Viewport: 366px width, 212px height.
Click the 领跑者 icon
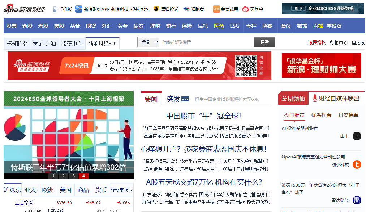point(186,9)
